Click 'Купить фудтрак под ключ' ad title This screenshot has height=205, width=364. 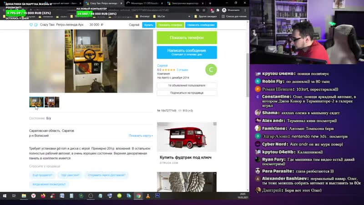186,157
